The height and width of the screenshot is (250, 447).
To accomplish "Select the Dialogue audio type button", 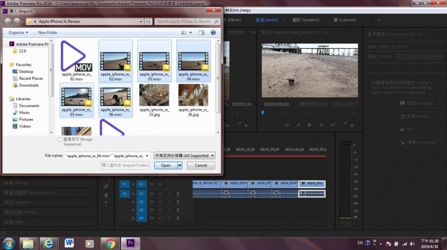I will coord(405,103).
